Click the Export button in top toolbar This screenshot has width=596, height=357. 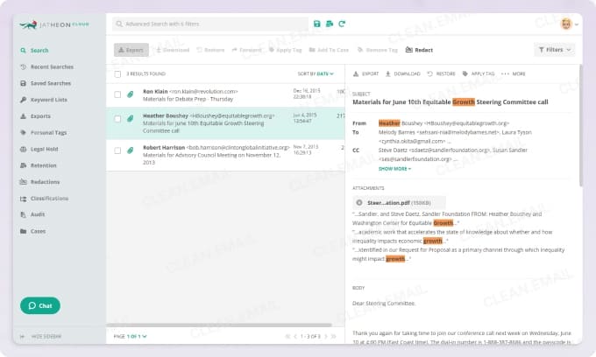pyautogui.click(x=131, y=50)
